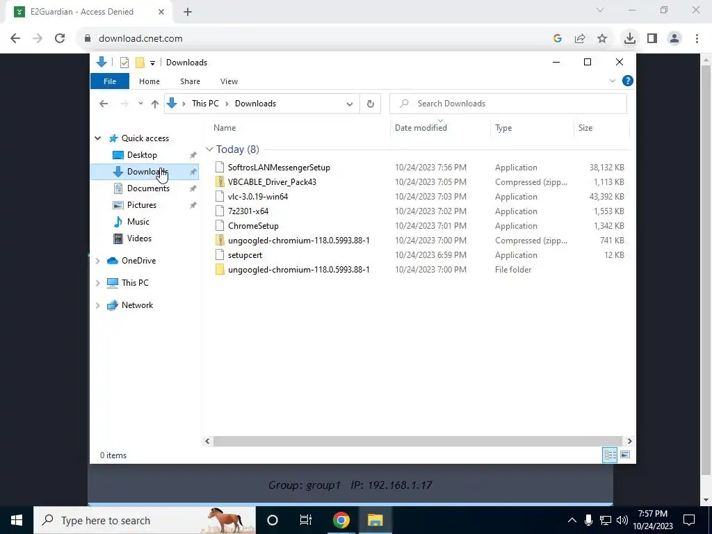Screen dimensions: 712x534
Task: Collapse the Quick access tree node
Action: coord(97,138)
